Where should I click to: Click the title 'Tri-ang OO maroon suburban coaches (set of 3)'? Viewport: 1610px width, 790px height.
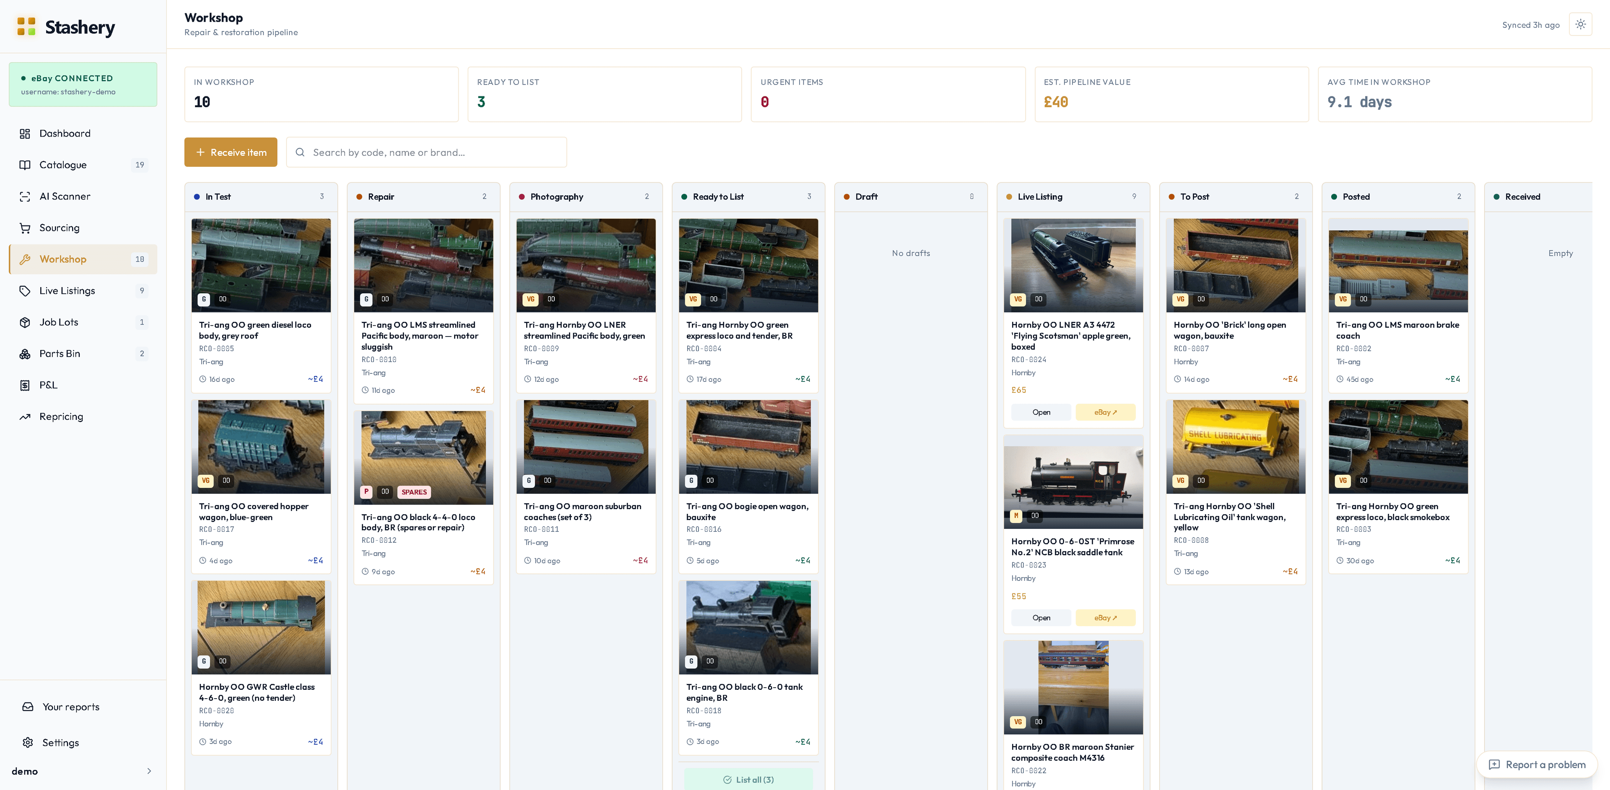[582, 511]
